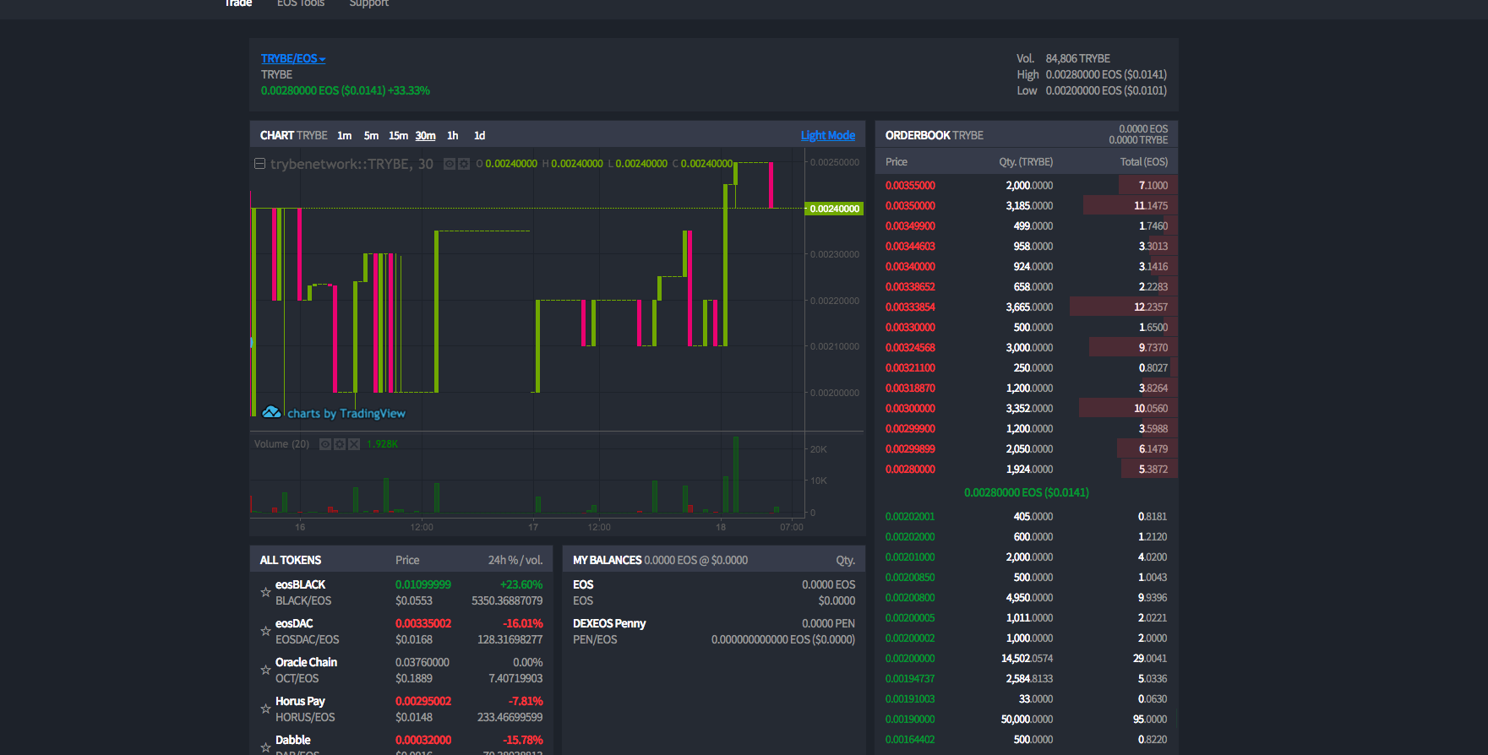
Task: Click bid price 0.00194737 in orderbook
Action: point(910,679)
